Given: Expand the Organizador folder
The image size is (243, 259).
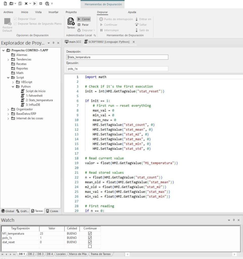Looking at the screenshot, I should 8,109.
